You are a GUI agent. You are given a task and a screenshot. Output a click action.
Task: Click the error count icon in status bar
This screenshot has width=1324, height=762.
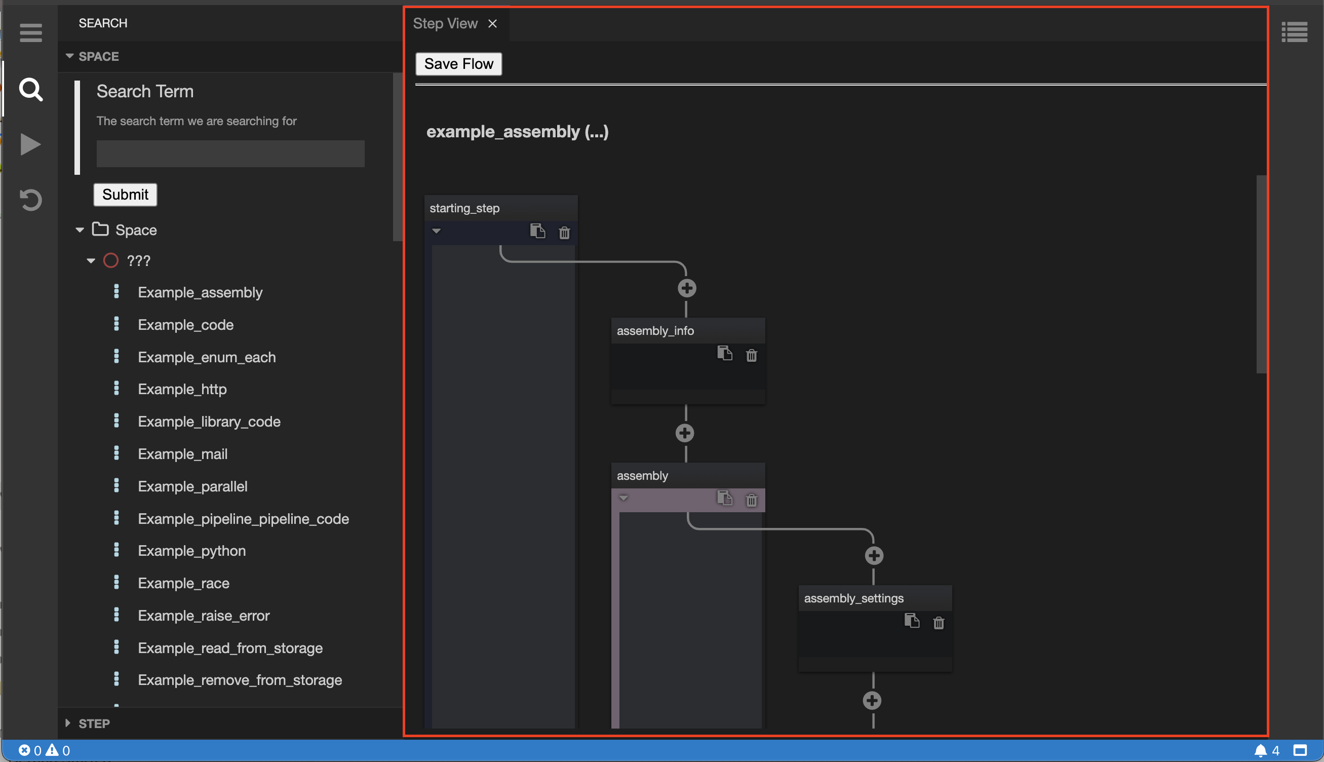(24, 750)
